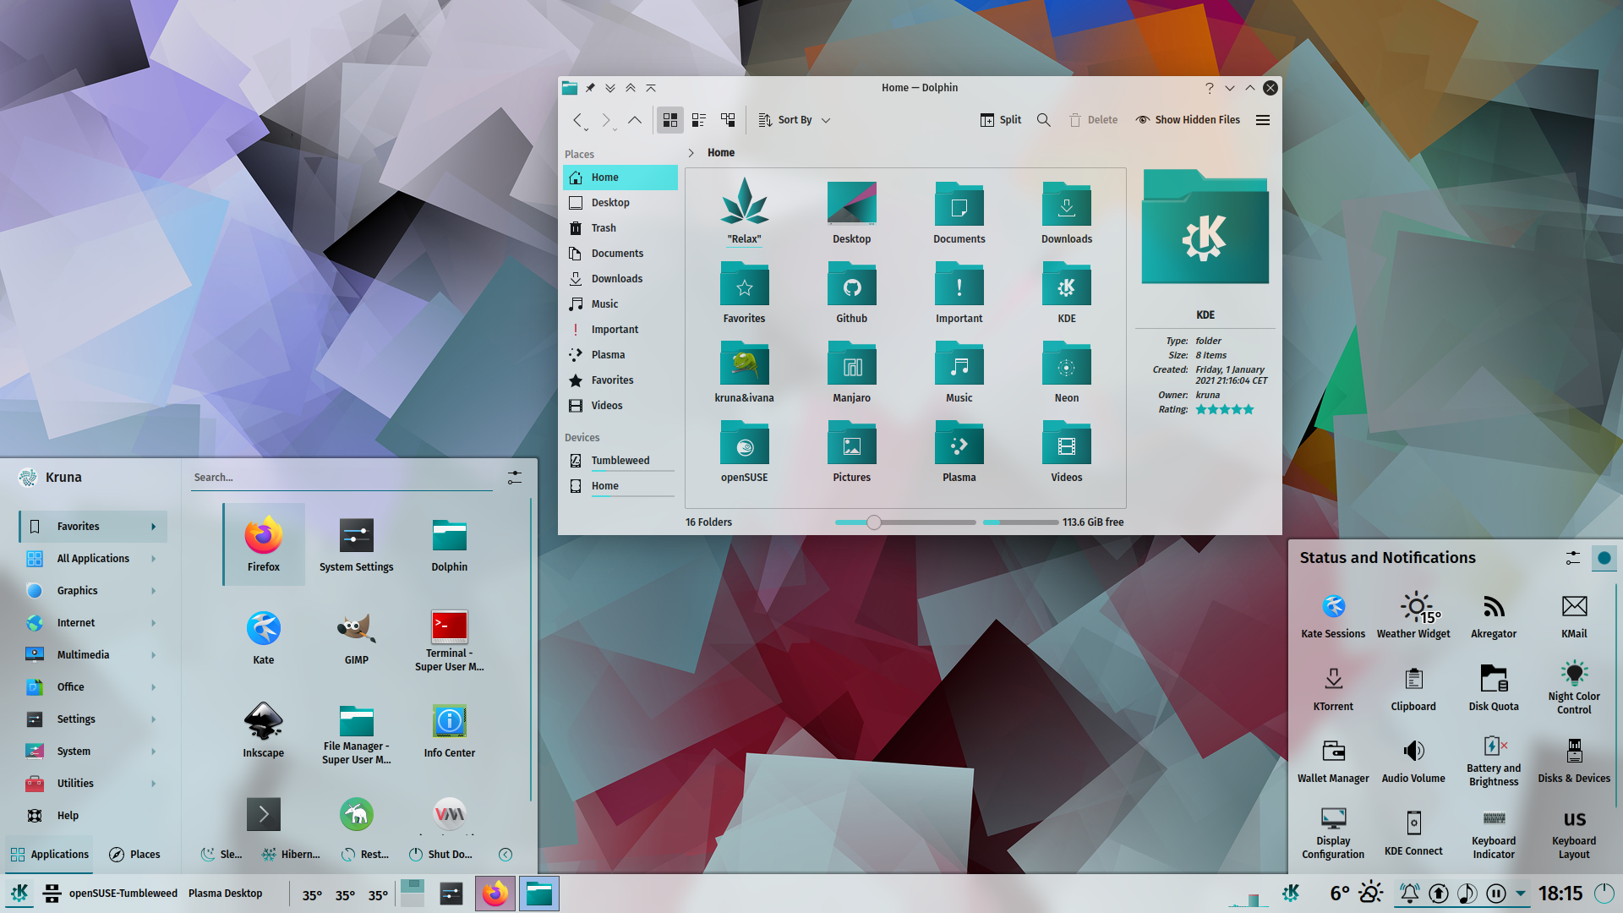Switch to the Places tab in launcher
This screenshot has width=1623, height=913.
click(x=134, y=855)
